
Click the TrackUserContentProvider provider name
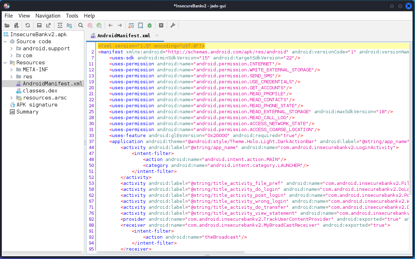259,219
